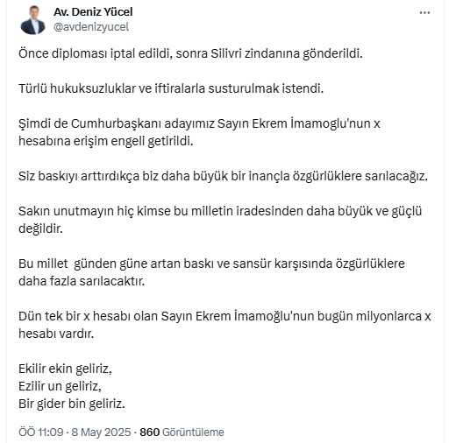This screenshot has height=443, width=463.
Task: Select the line starting 'Önce diploması iptal edildi'
Action: [x=190, y=54]
